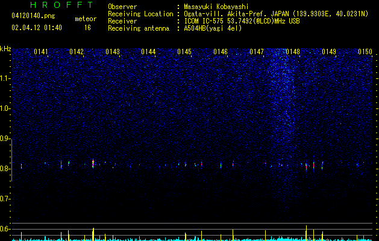The image size is (379, 241).
Task: Click the Observer label
Action: tap(122, 7)
